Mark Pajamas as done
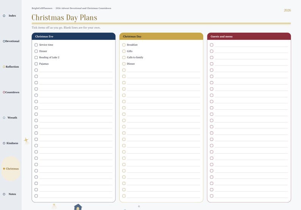Screen dimensions: 301x210 (36, 64)
